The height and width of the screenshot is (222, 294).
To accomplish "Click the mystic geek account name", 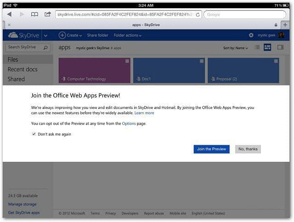I will point(266,35).
